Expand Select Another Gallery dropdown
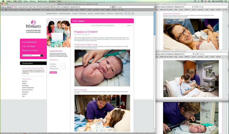 (x=82, y=34)
